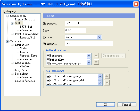
Task: Select Logon Scripts category
Action: 25,19
